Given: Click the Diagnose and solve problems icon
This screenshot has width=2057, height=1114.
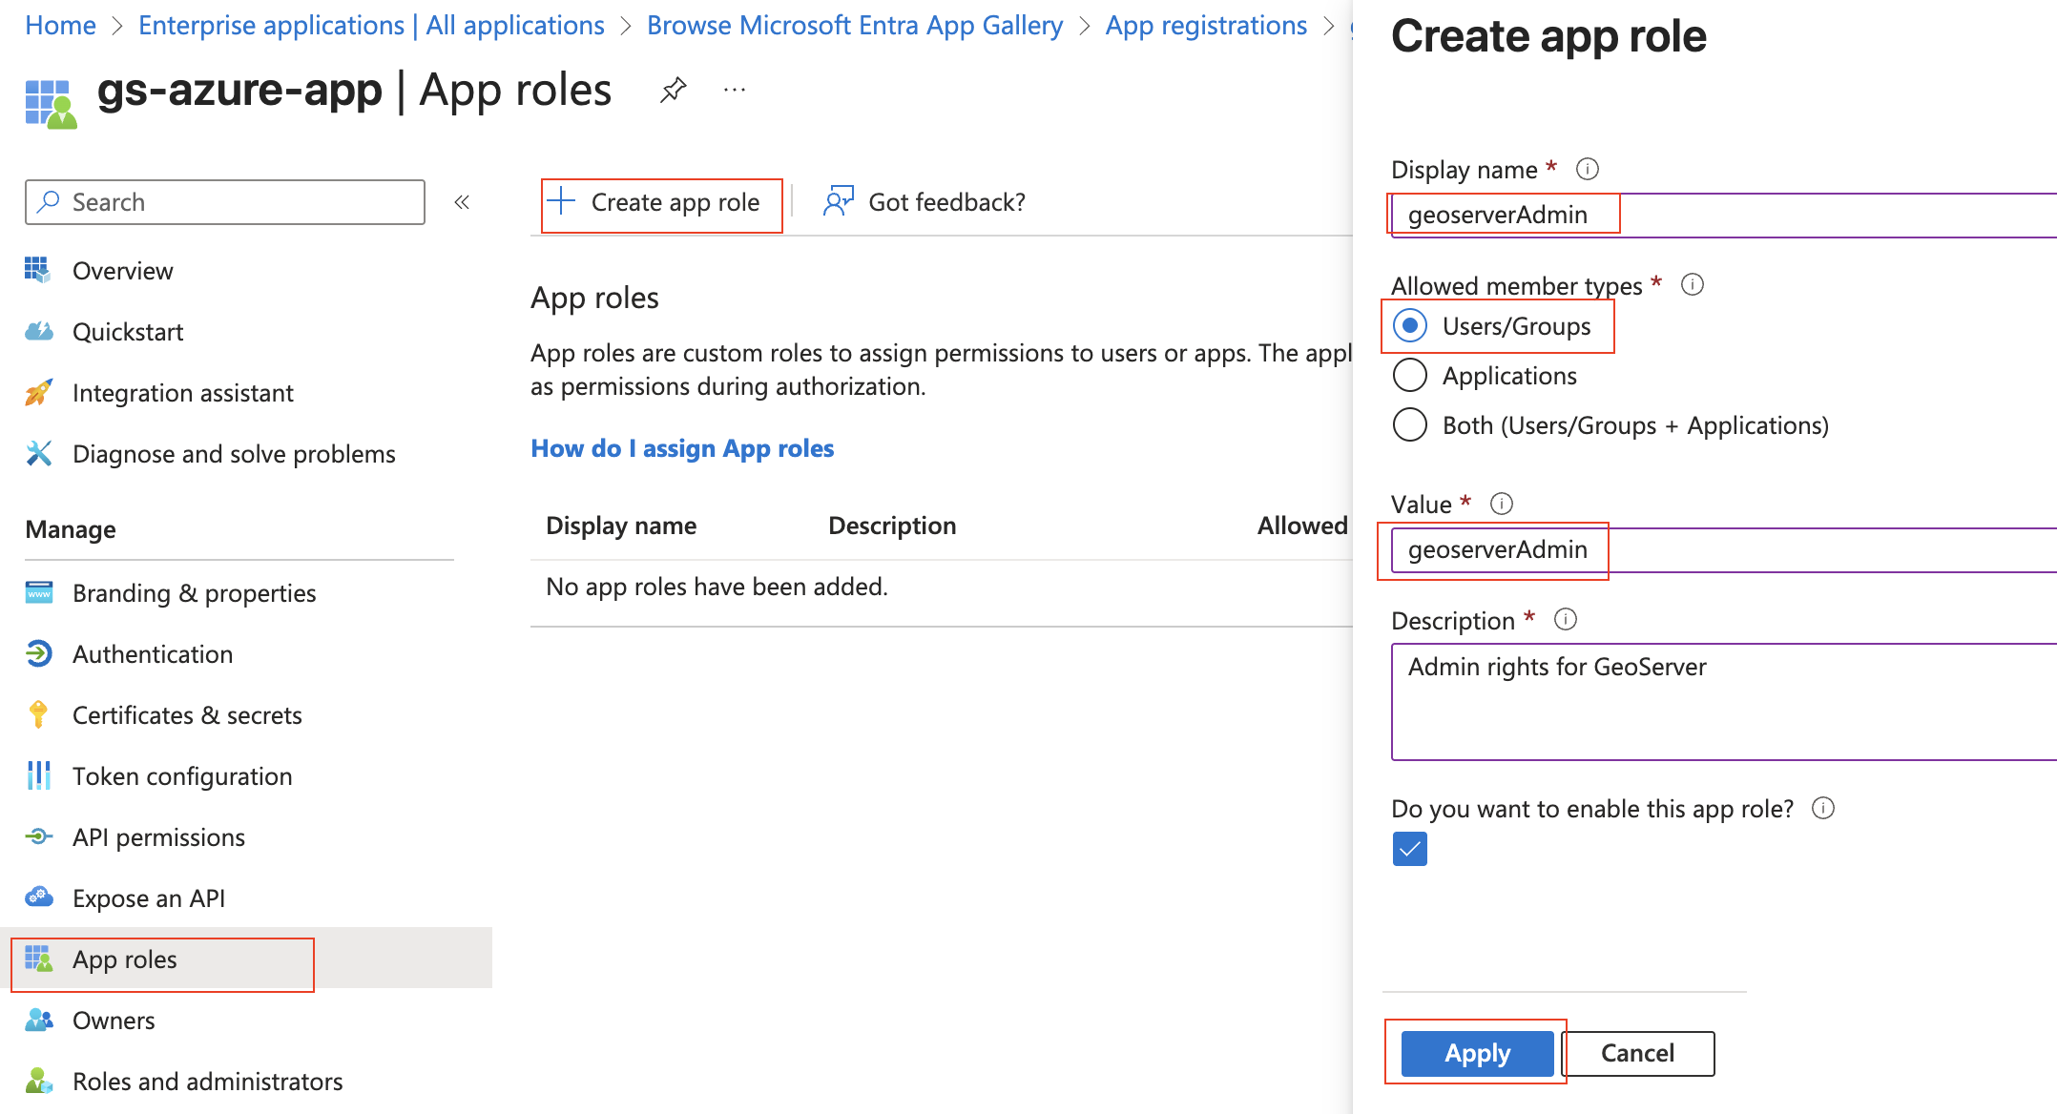Looking at the screenshot, I should tap(38, 453).
